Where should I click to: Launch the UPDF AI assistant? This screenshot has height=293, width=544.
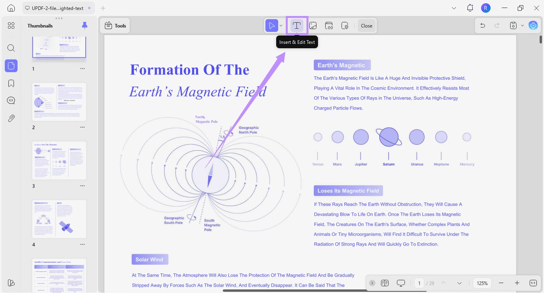(533, 26)
